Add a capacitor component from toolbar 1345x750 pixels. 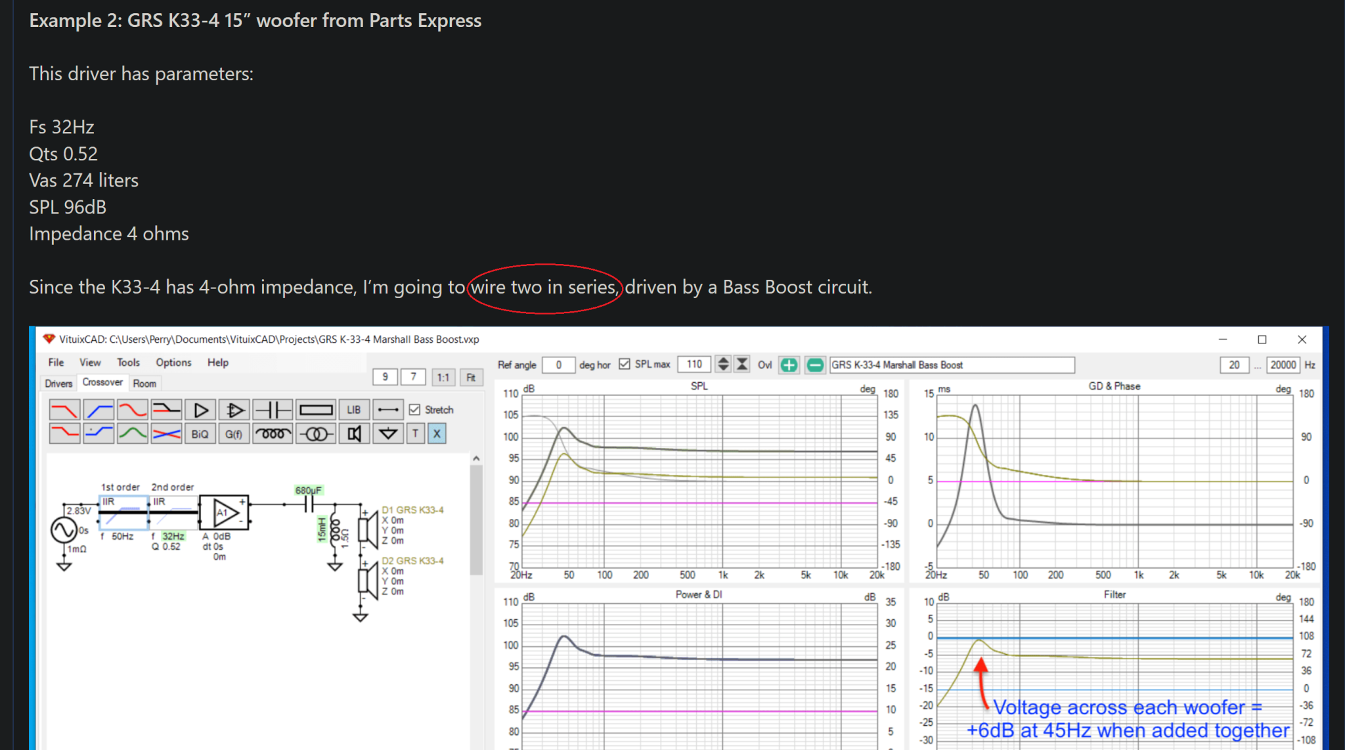tap(273, 410)
